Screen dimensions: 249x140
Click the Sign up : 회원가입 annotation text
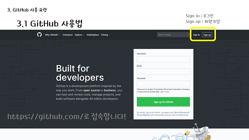tap(203, 21)
